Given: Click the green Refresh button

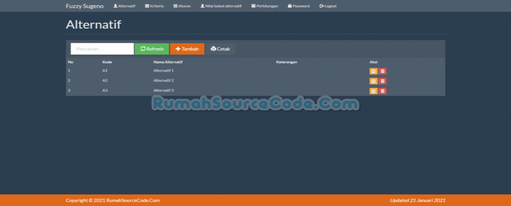Looking at the screenshot, I should tap(152, 49).
